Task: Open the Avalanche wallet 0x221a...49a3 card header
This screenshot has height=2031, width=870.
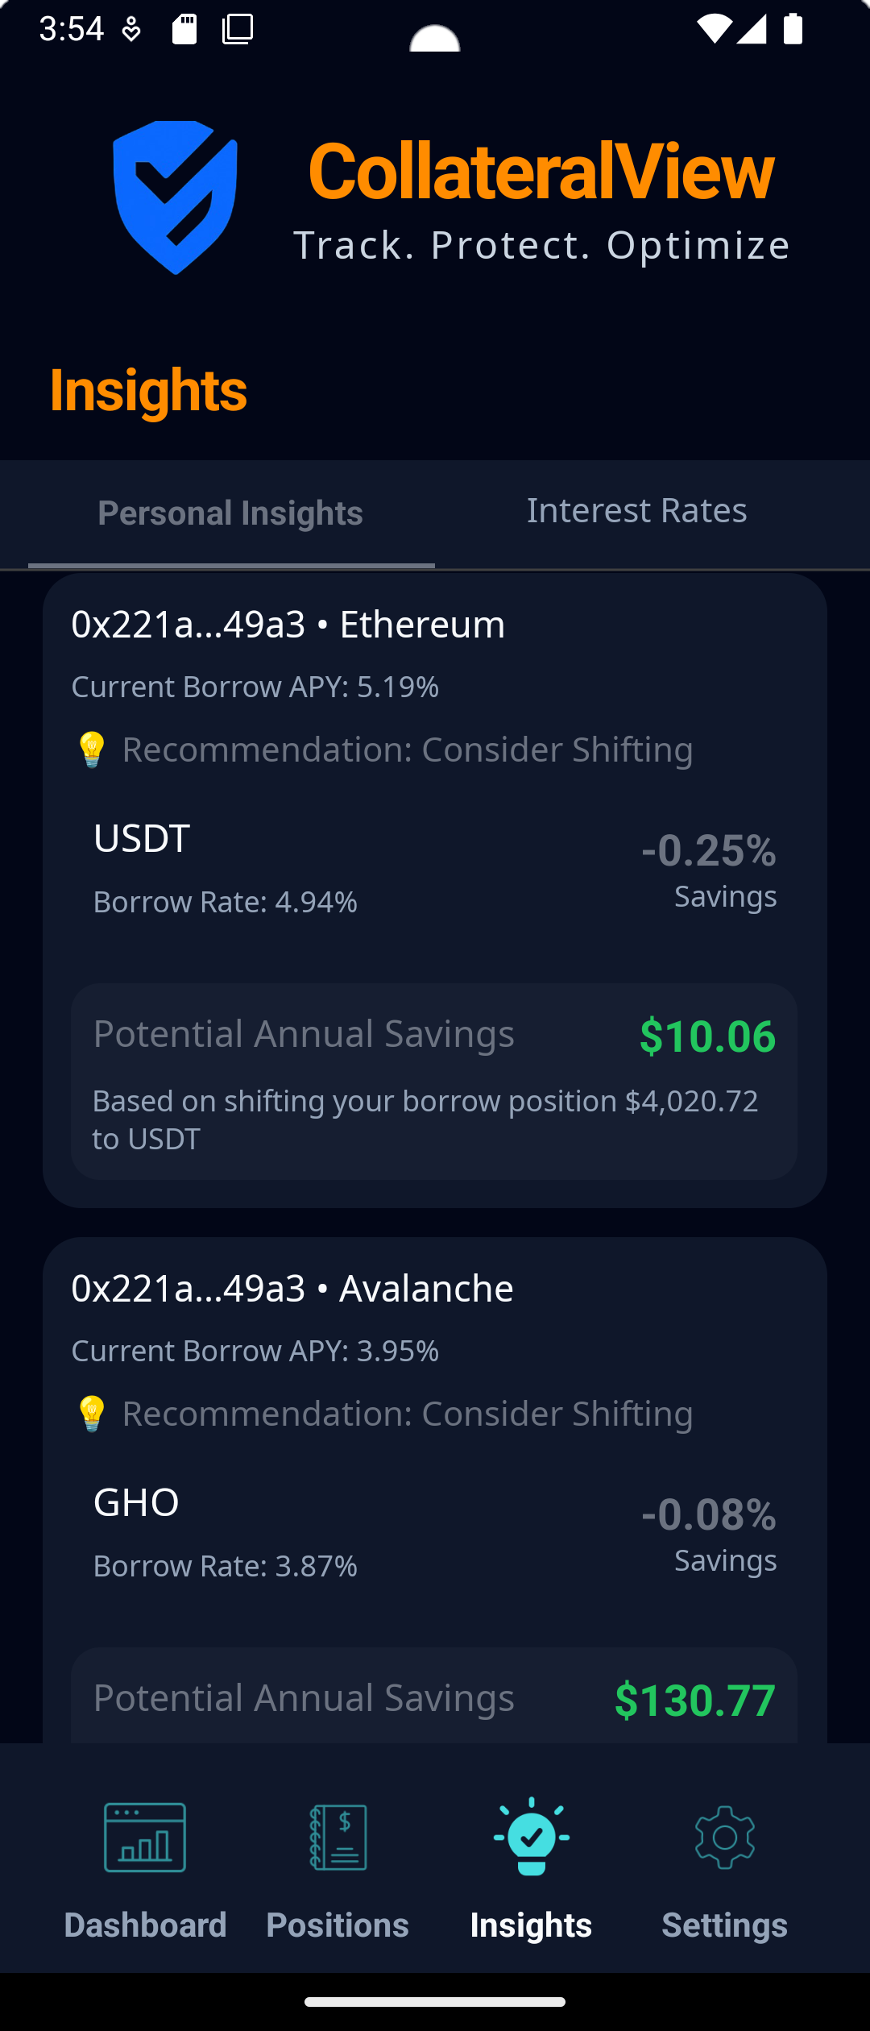Action: 292,1289
